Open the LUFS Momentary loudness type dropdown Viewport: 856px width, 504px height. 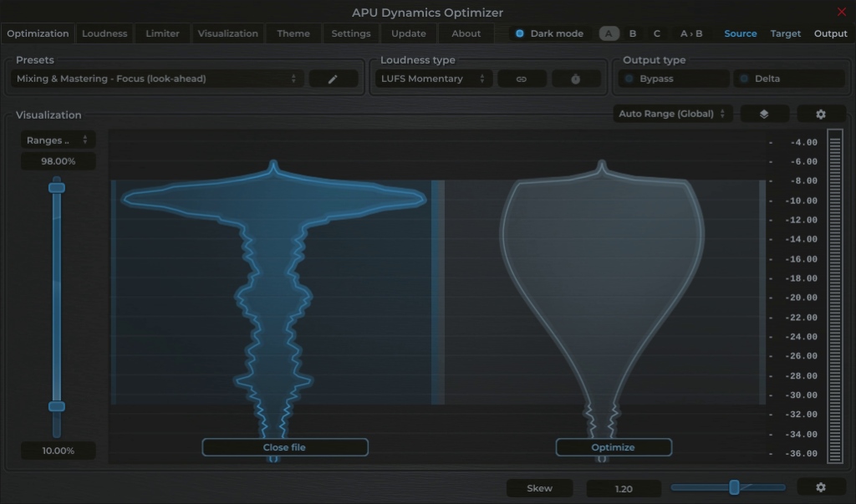click(x=433, y=78)
